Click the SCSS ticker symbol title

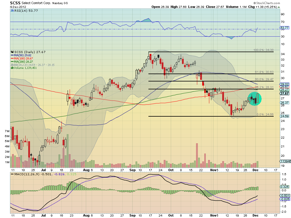click(x=15, y=3)
